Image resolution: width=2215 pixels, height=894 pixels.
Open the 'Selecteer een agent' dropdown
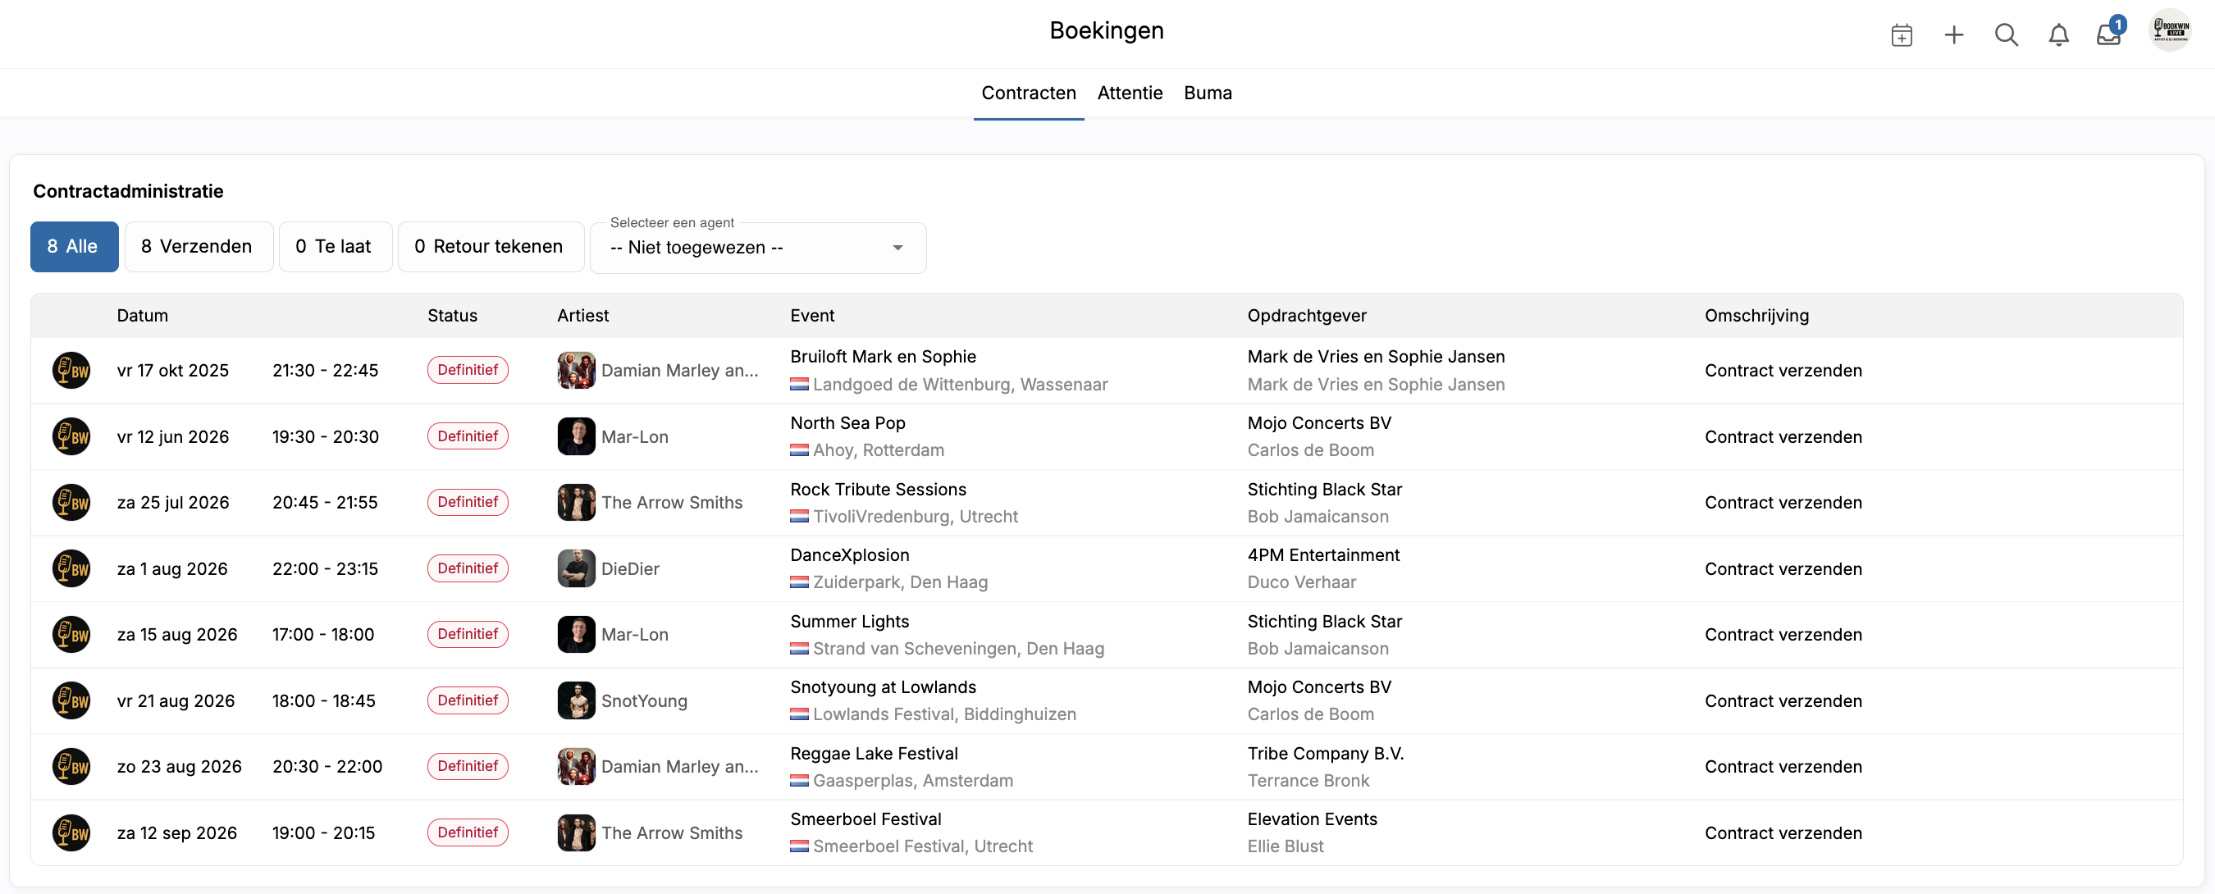[756, 248]
